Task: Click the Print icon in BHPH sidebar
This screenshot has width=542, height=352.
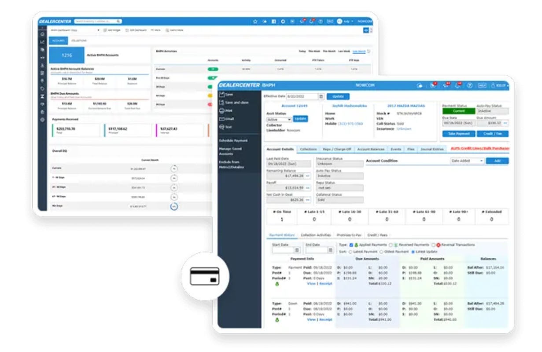Action: (222, 110)
